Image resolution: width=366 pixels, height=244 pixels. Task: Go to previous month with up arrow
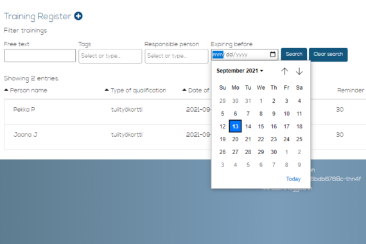point(284,71)
